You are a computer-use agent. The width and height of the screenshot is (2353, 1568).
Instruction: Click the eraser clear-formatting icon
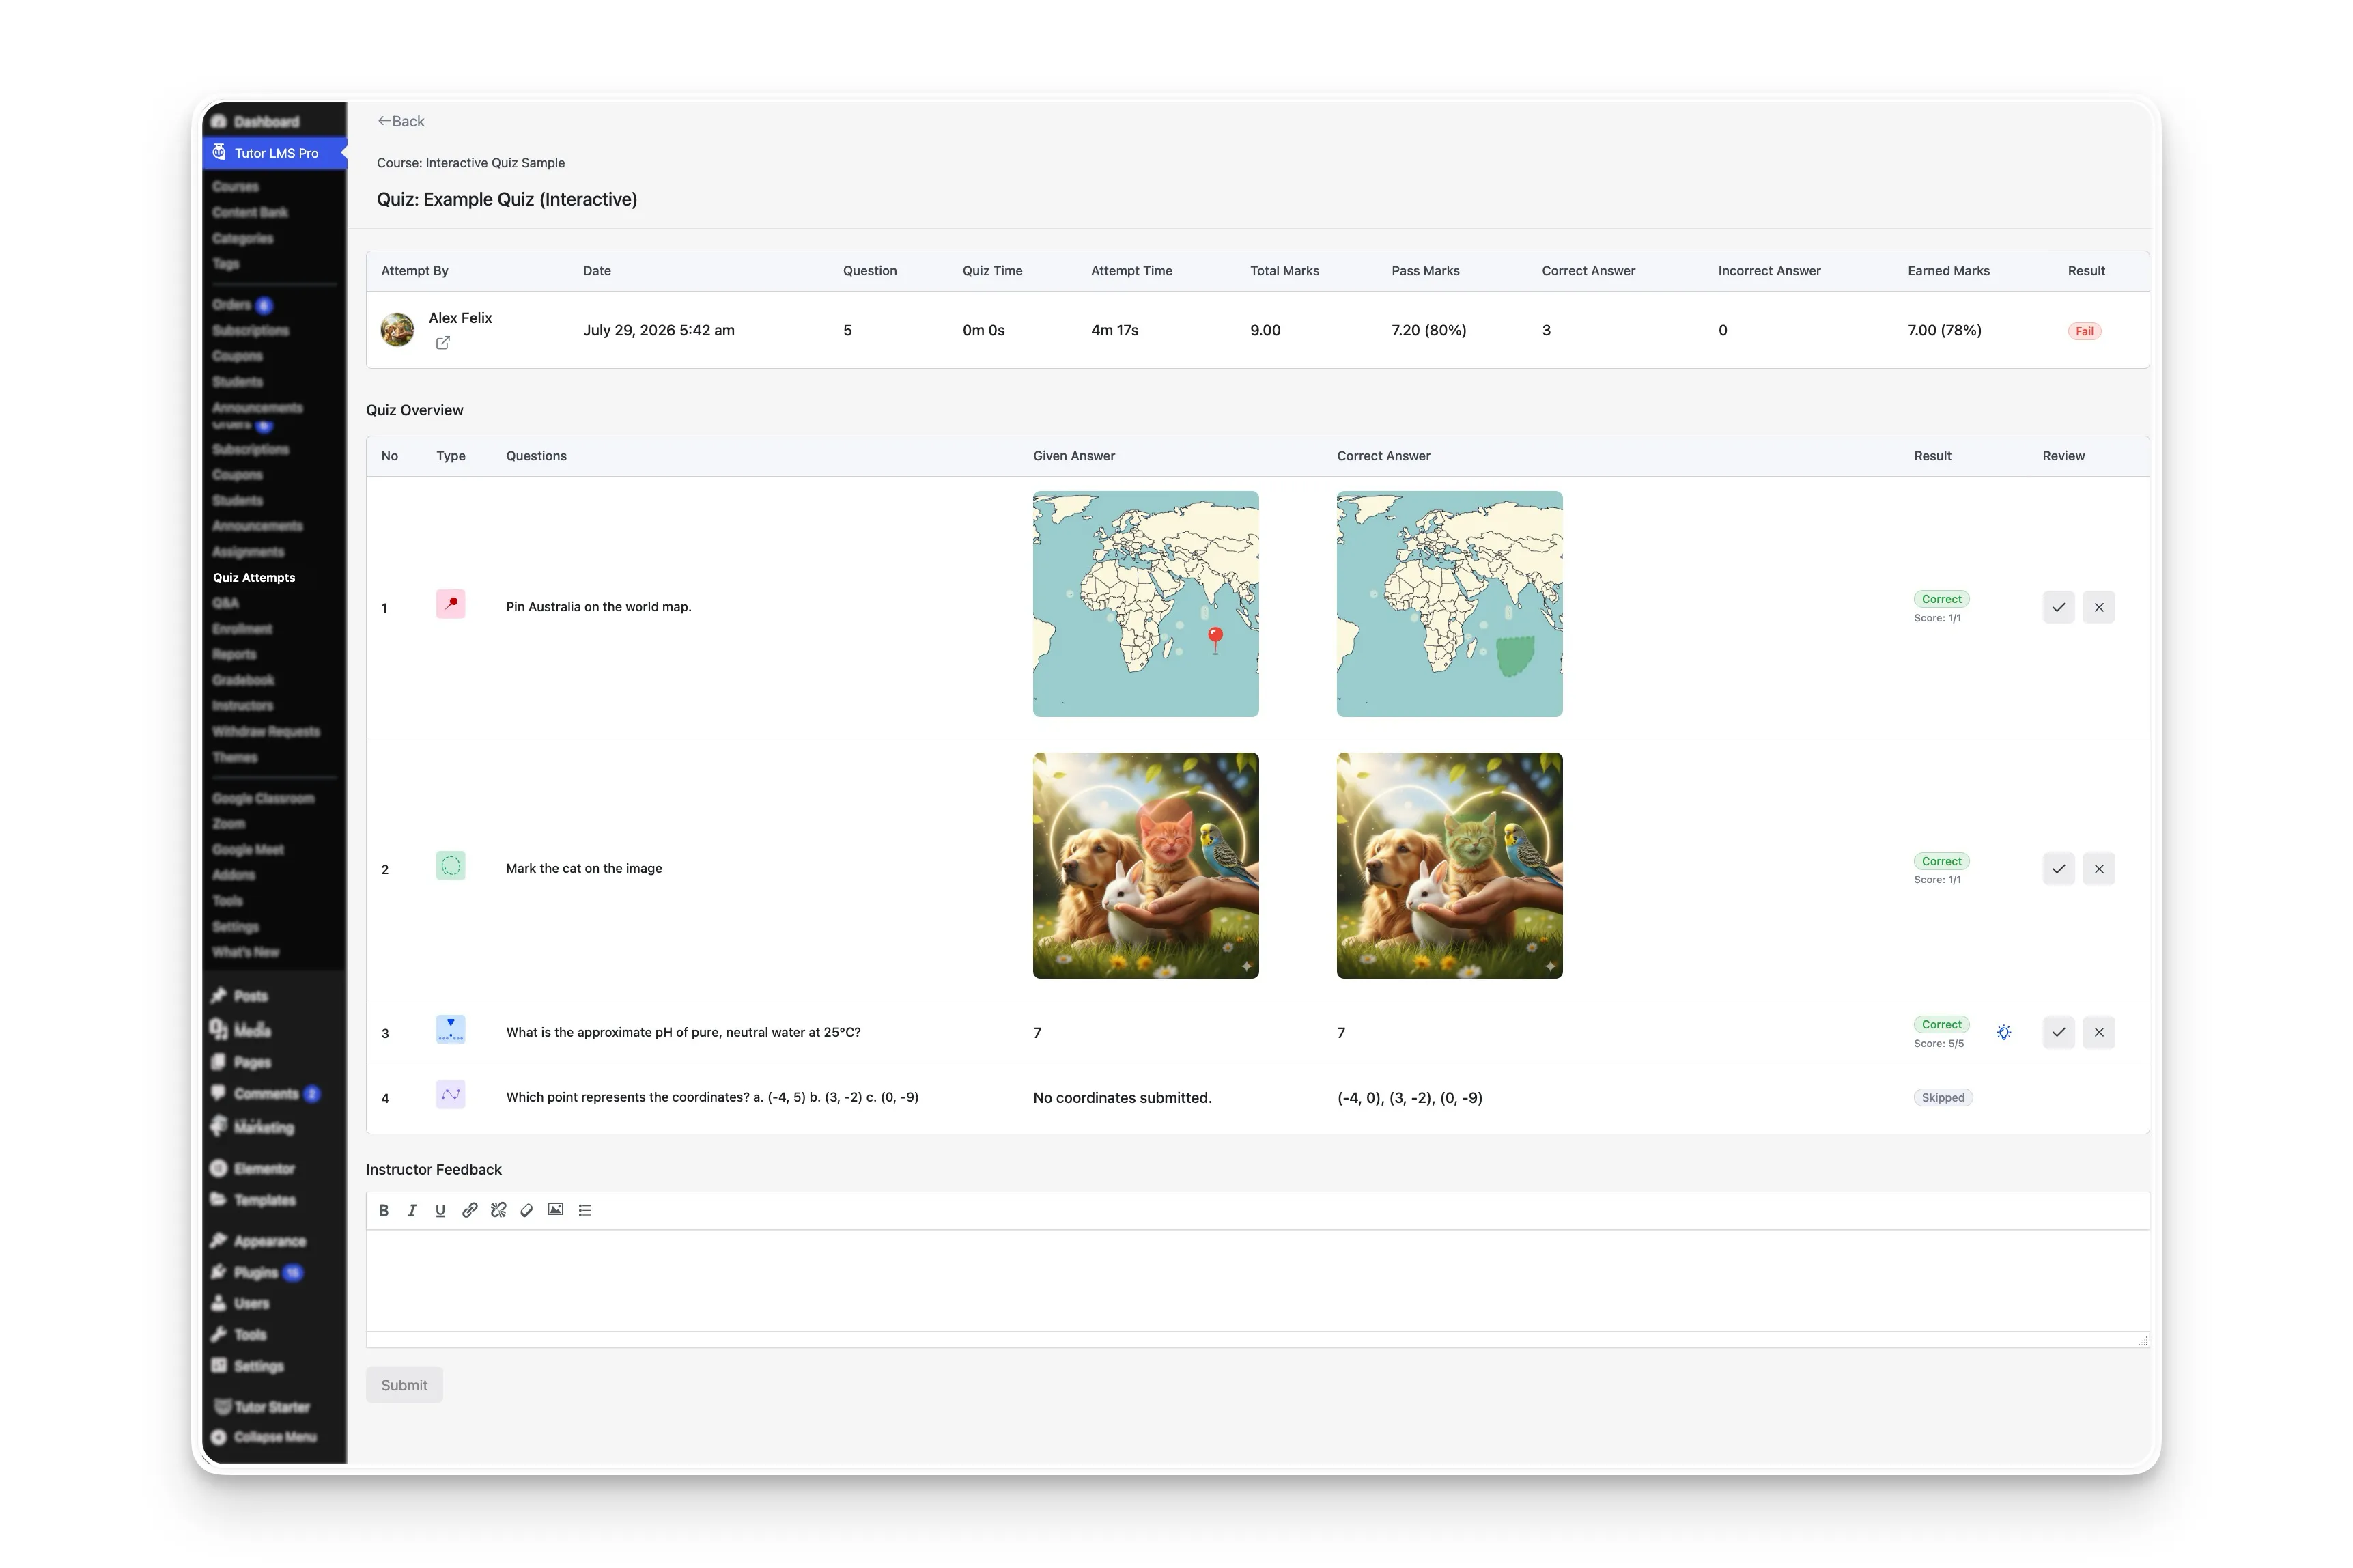tap(526, 1210)
